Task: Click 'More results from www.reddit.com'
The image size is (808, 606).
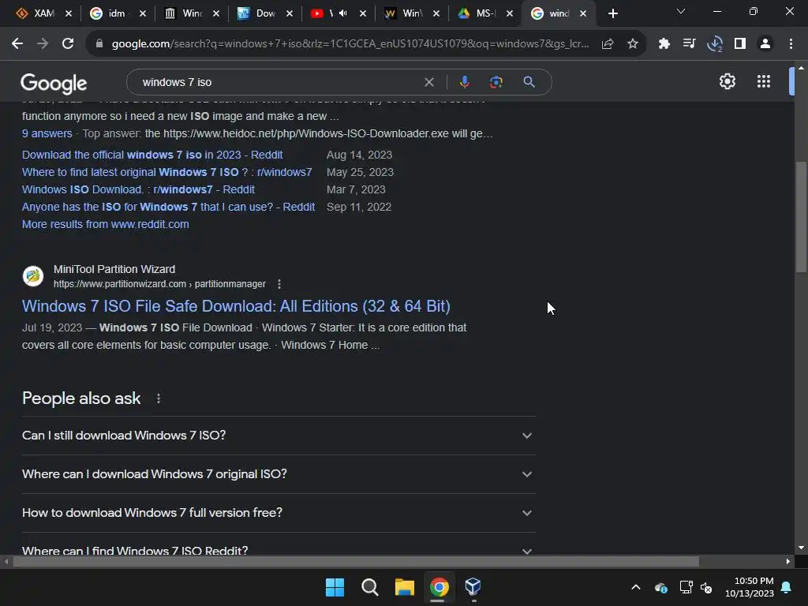Action: pos(106,224)
